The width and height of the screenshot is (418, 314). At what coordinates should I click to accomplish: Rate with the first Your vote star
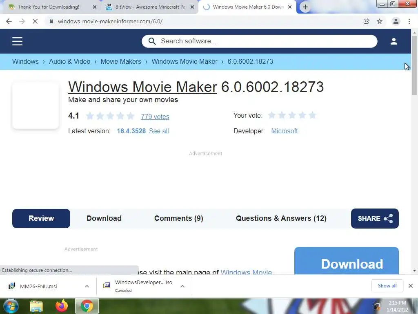coord(271,115)
